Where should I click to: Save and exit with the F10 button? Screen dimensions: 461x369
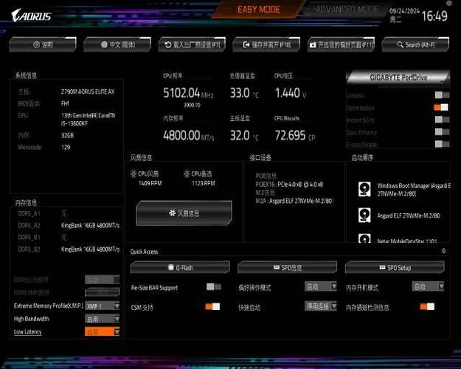[x=266, y=45]
